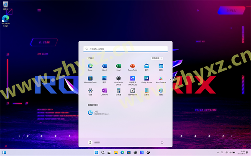Open the Calculator (计算器) app

(118, 92)
